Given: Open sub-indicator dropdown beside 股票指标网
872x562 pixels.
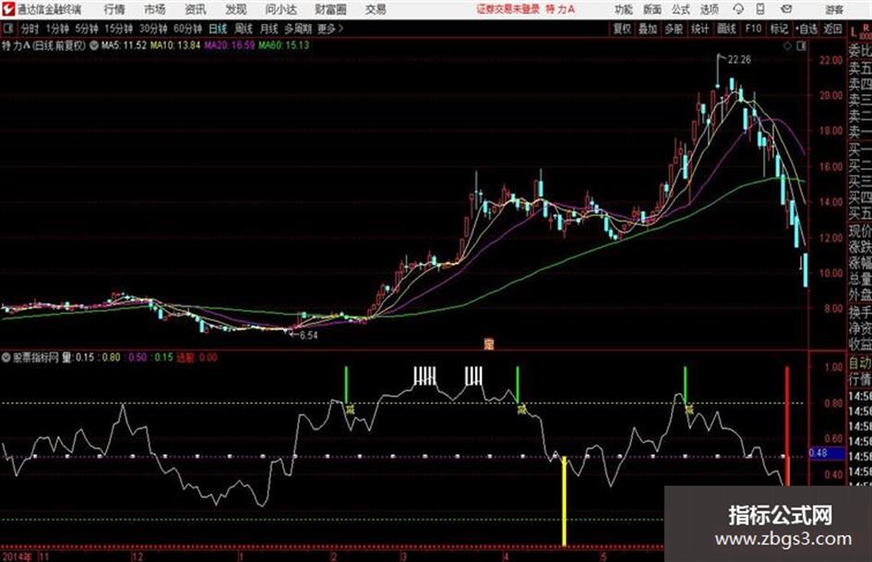Looking at the screenshot, I should (x=6, y=358).
